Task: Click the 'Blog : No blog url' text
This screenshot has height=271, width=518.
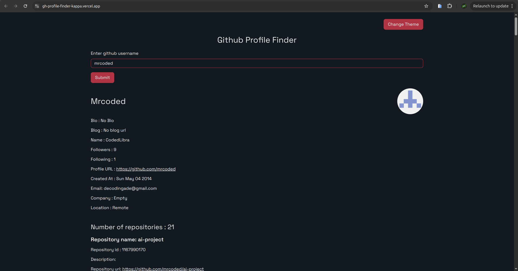Action: click(x=108, y=130)
